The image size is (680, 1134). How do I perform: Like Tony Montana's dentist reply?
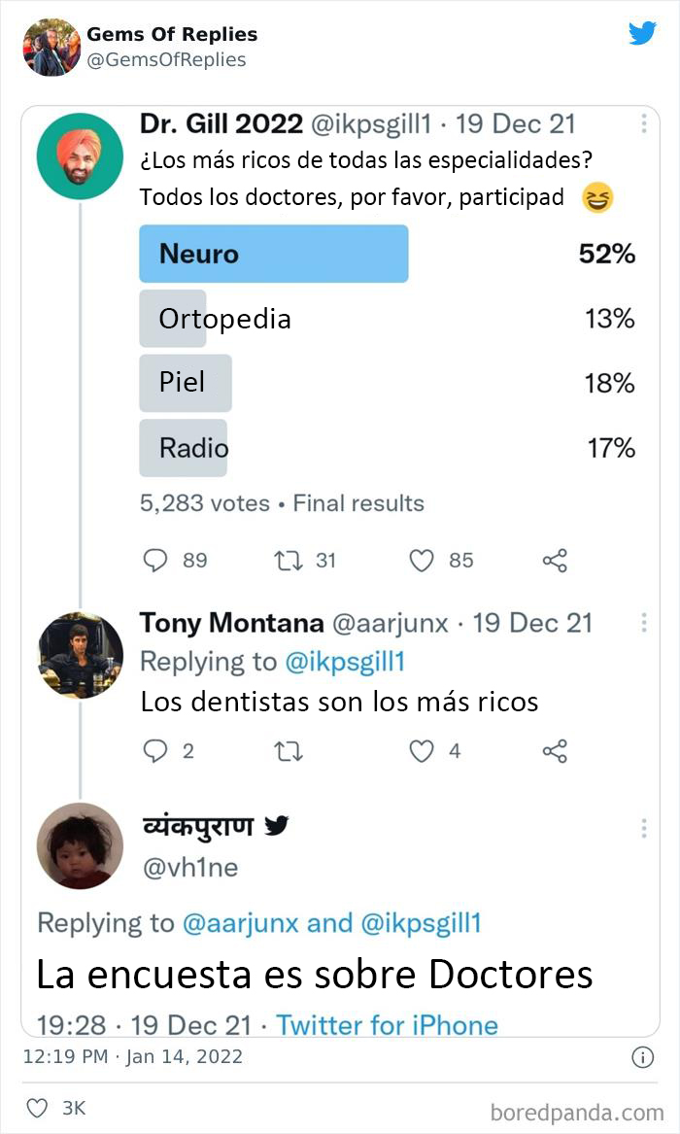point(421,751)
